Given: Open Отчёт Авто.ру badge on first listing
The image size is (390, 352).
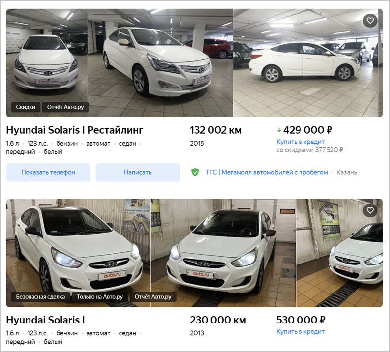Looking at the screenshot, I should pos(66,107).
